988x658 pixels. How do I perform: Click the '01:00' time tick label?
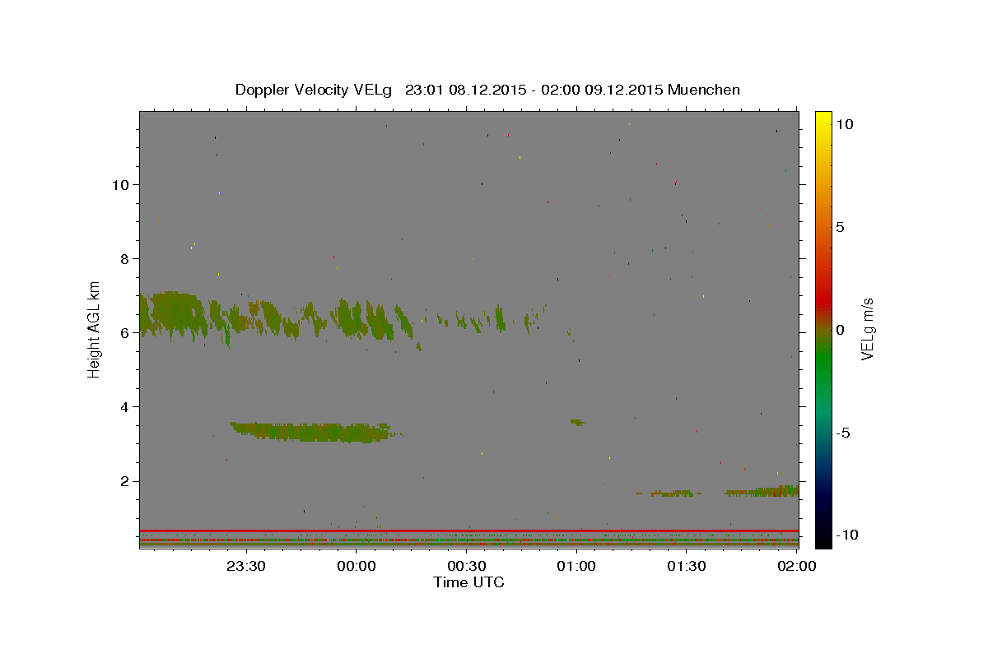coord(576,566)
